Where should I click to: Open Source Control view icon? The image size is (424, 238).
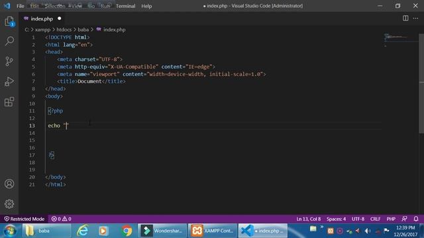[x=9, y=61]
